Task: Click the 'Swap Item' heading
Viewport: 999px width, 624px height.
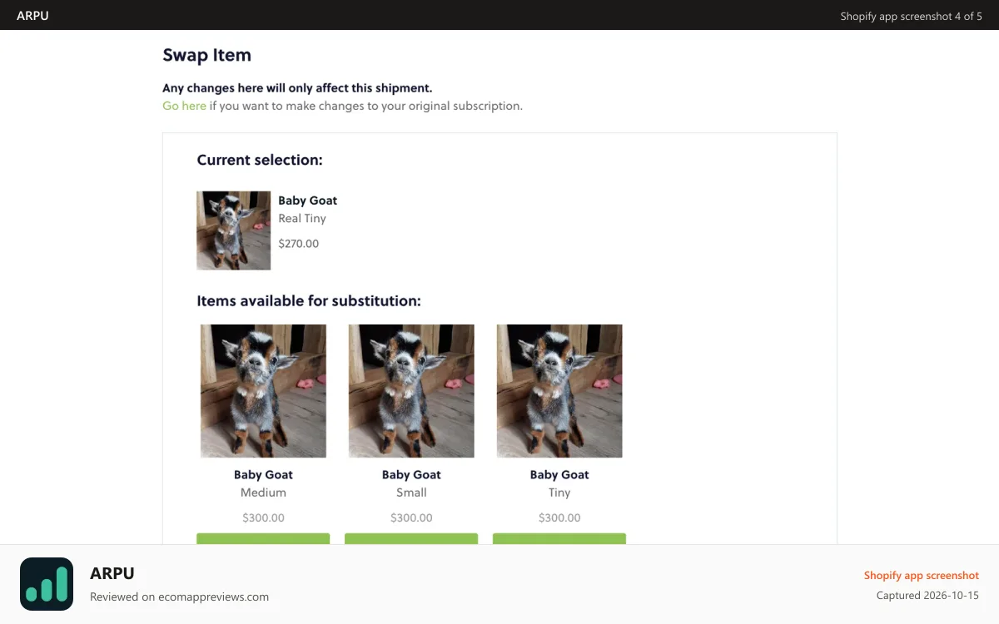Action: coord(206,56)
